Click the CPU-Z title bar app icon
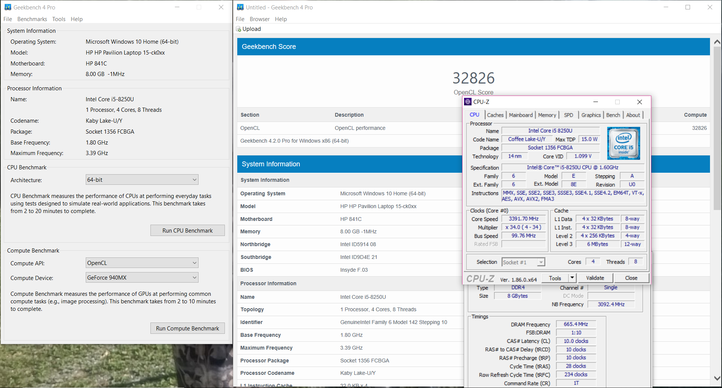Viewport: 722px width, 388px height. pyautogui.click(x=468, y=102)
